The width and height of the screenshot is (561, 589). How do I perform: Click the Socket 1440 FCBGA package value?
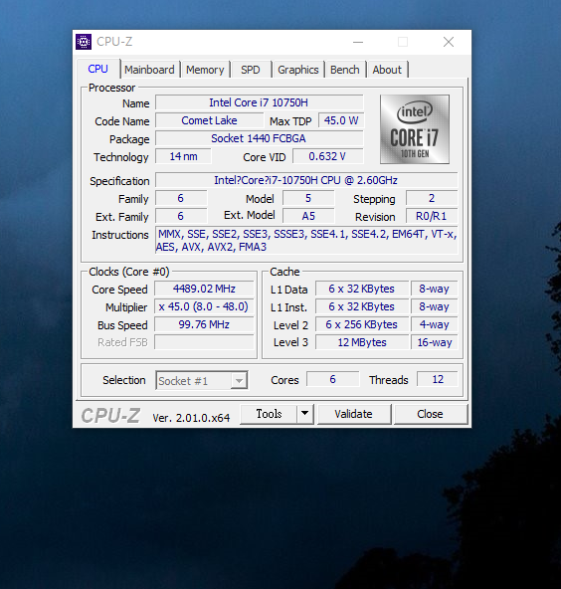click(x=260, y=138)
